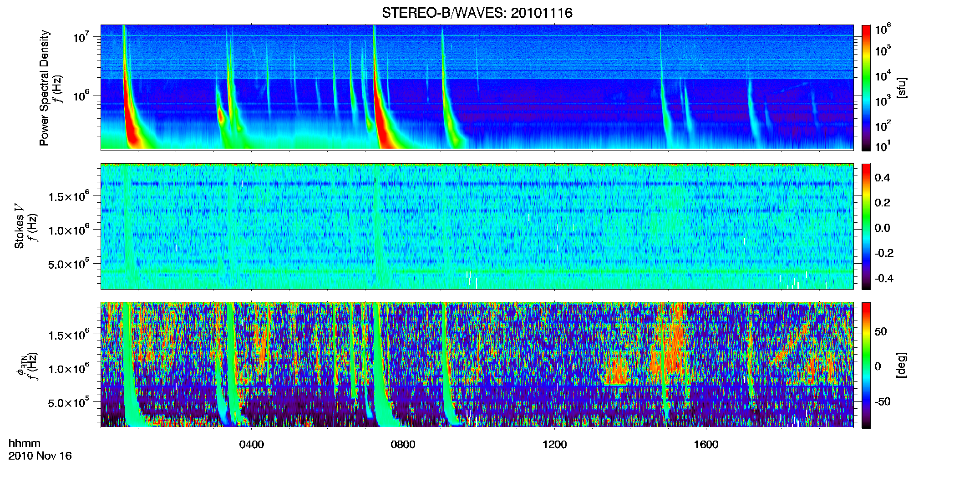Click the -50 value on degrees colorbar

pos(883,401)
